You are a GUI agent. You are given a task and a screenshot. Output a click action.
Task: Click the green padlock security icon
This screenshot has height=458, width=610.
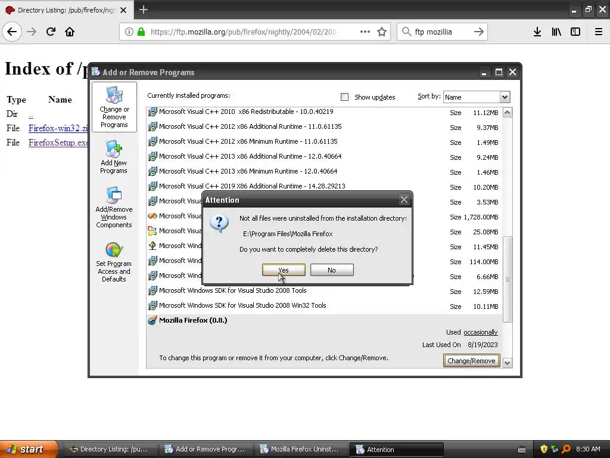pos(141,32)
